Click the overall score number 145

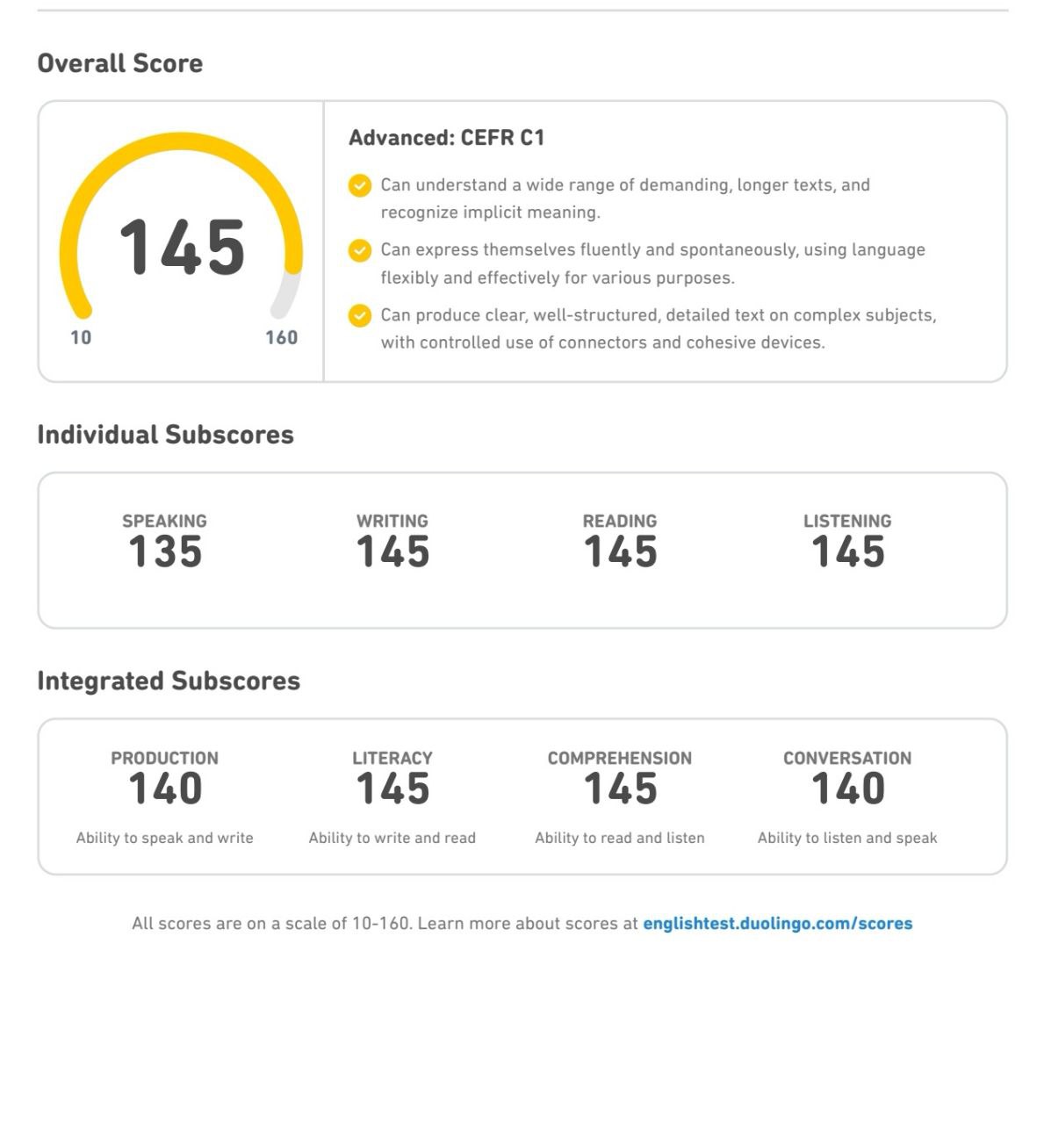click(x=183, y=248)
